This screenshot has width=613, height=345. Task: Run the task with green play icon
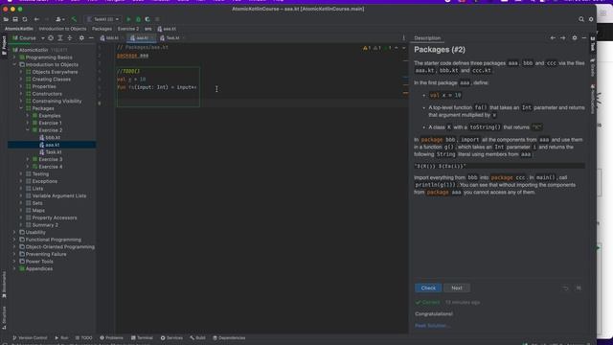click(x=128, y=19)
